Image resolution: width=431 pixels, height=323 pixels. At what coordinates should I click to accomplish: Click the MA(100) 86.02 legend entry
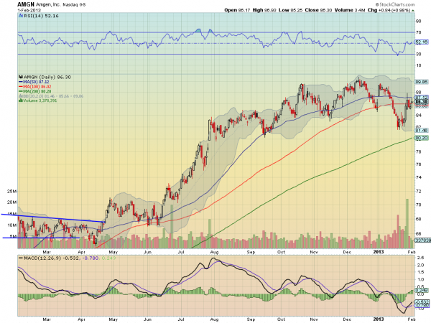coord(37,87)
